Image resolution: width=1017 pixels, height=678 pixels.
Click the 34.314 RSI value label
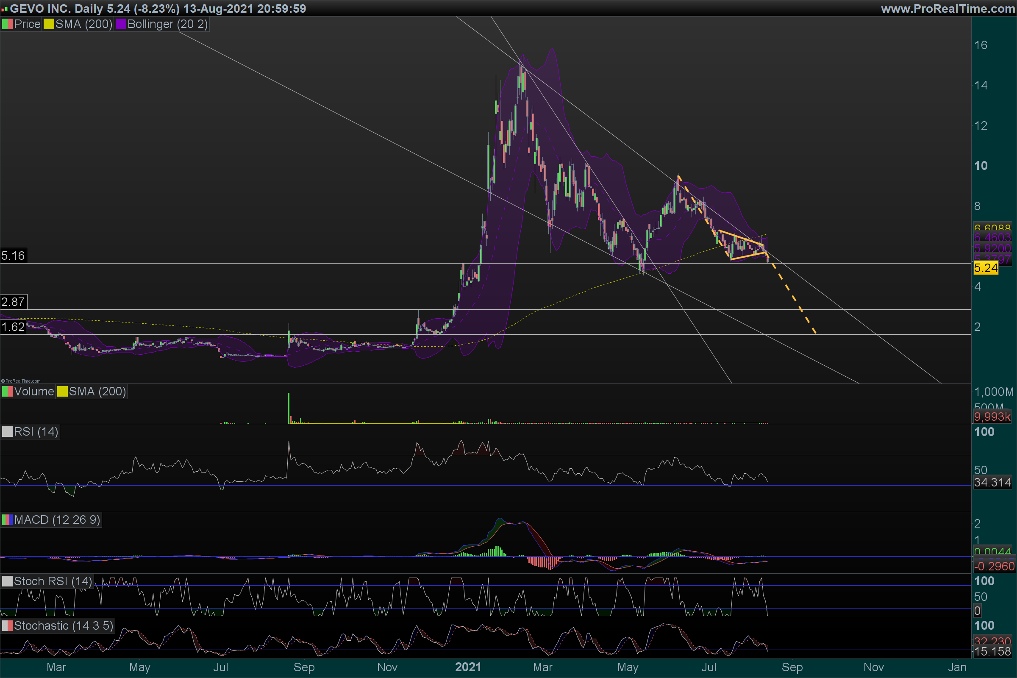[992, 483]
